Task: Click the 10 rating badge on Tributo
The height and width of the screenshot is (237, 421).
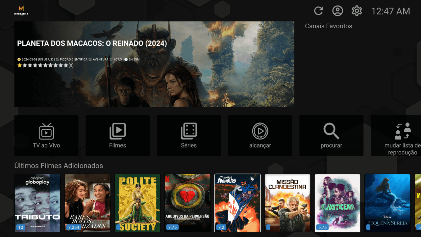Action: [21, 227]
